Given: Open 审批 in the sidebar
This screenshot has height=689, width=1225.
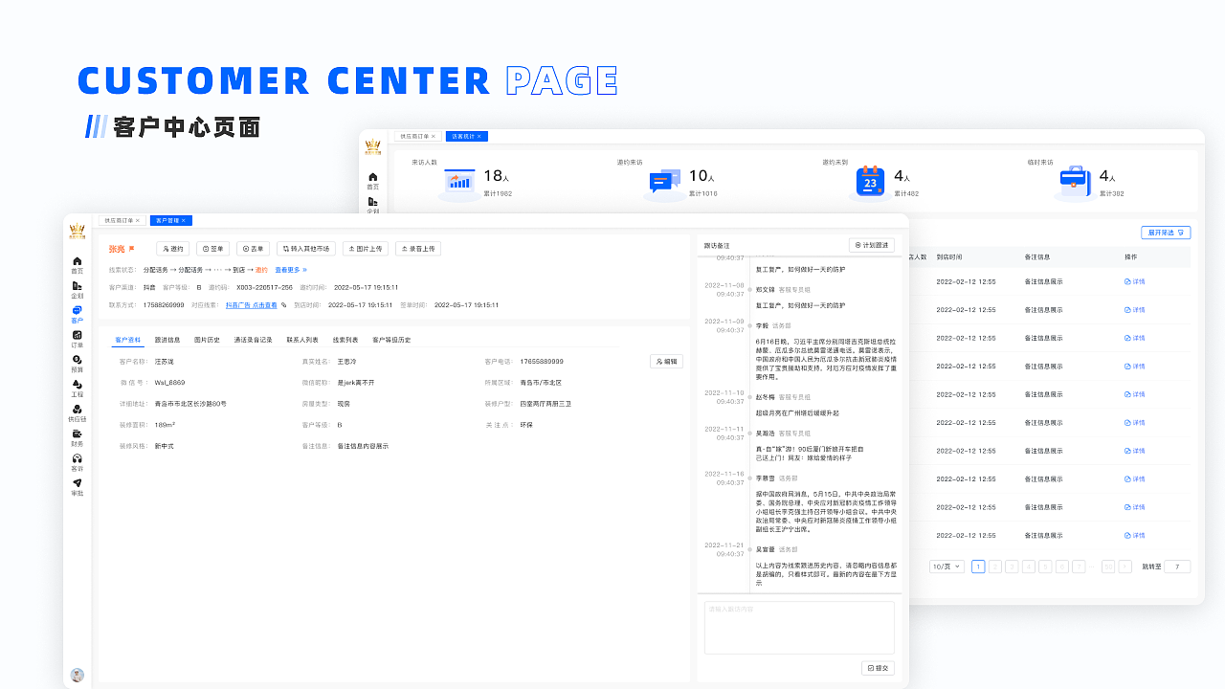Looking at the screenshot, I should pyautogui.click(x=77, y=487).
